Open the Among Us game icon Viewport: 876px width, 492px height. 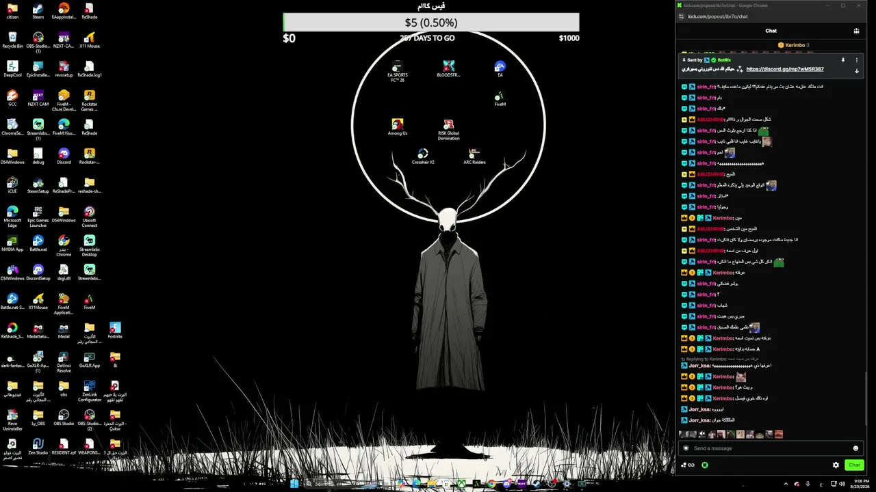(398, 127)
